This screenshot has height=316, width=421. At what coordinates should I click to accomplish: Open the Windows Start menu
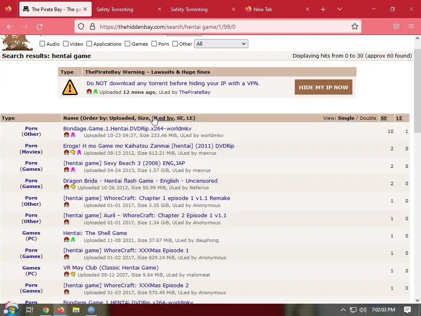[11, 309]
